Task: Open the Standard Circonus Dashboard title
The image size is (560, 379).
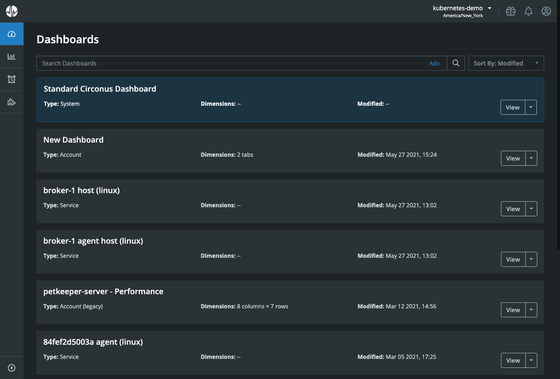Action: click(x=100, y=89)
